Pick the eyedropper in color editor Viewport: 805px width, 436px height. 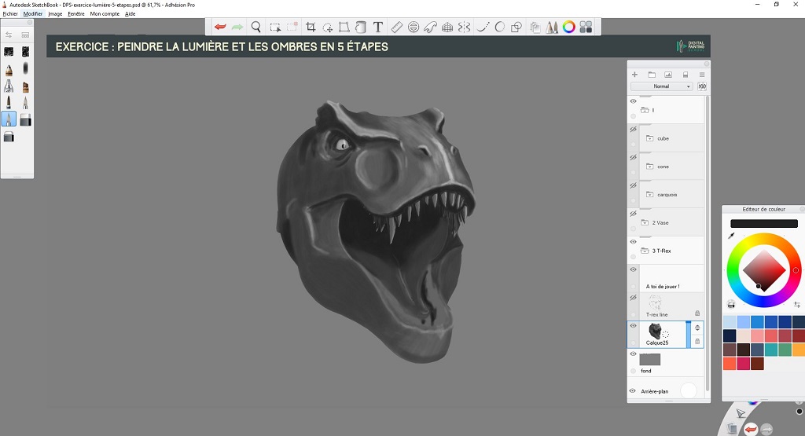tap(731, 236)
